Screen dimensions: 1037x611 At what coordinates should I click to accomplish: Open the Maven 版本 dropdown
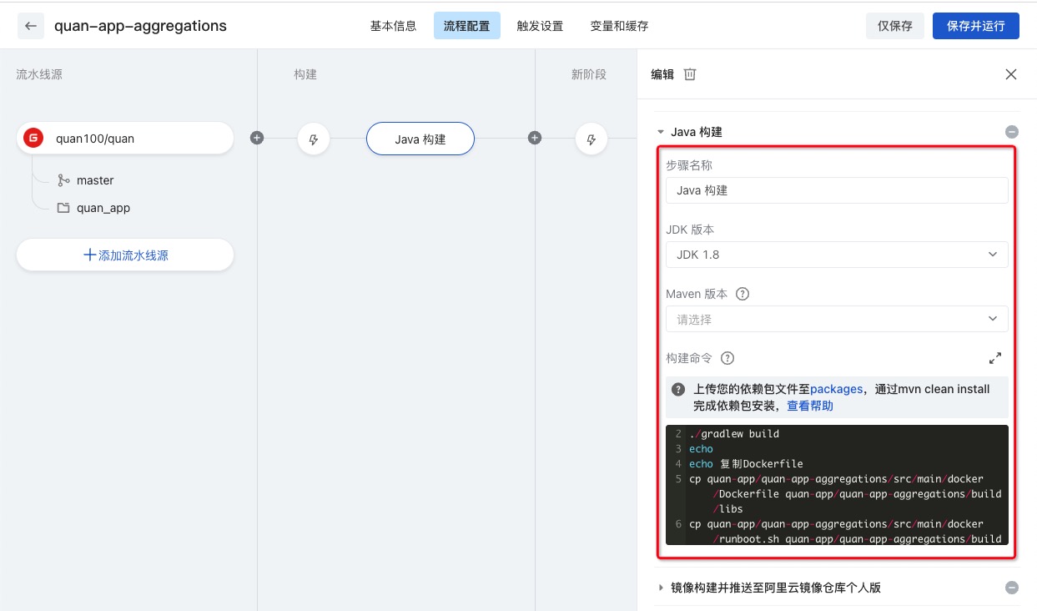[x=837, y=319]
